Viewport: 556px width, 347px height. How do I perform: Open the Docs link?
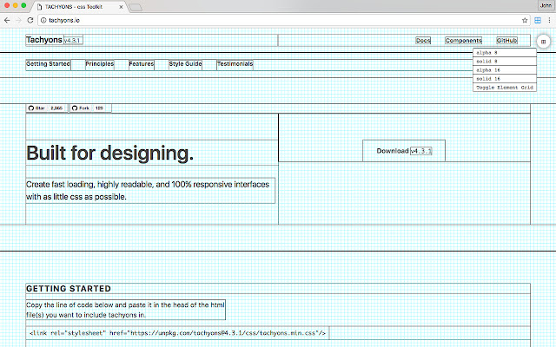tap(423, 41)
